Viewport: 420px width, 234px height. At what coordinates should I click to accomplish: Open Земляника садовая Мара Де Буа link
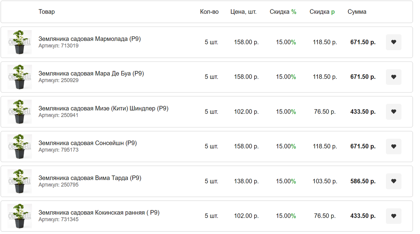(x=91, y=73)
